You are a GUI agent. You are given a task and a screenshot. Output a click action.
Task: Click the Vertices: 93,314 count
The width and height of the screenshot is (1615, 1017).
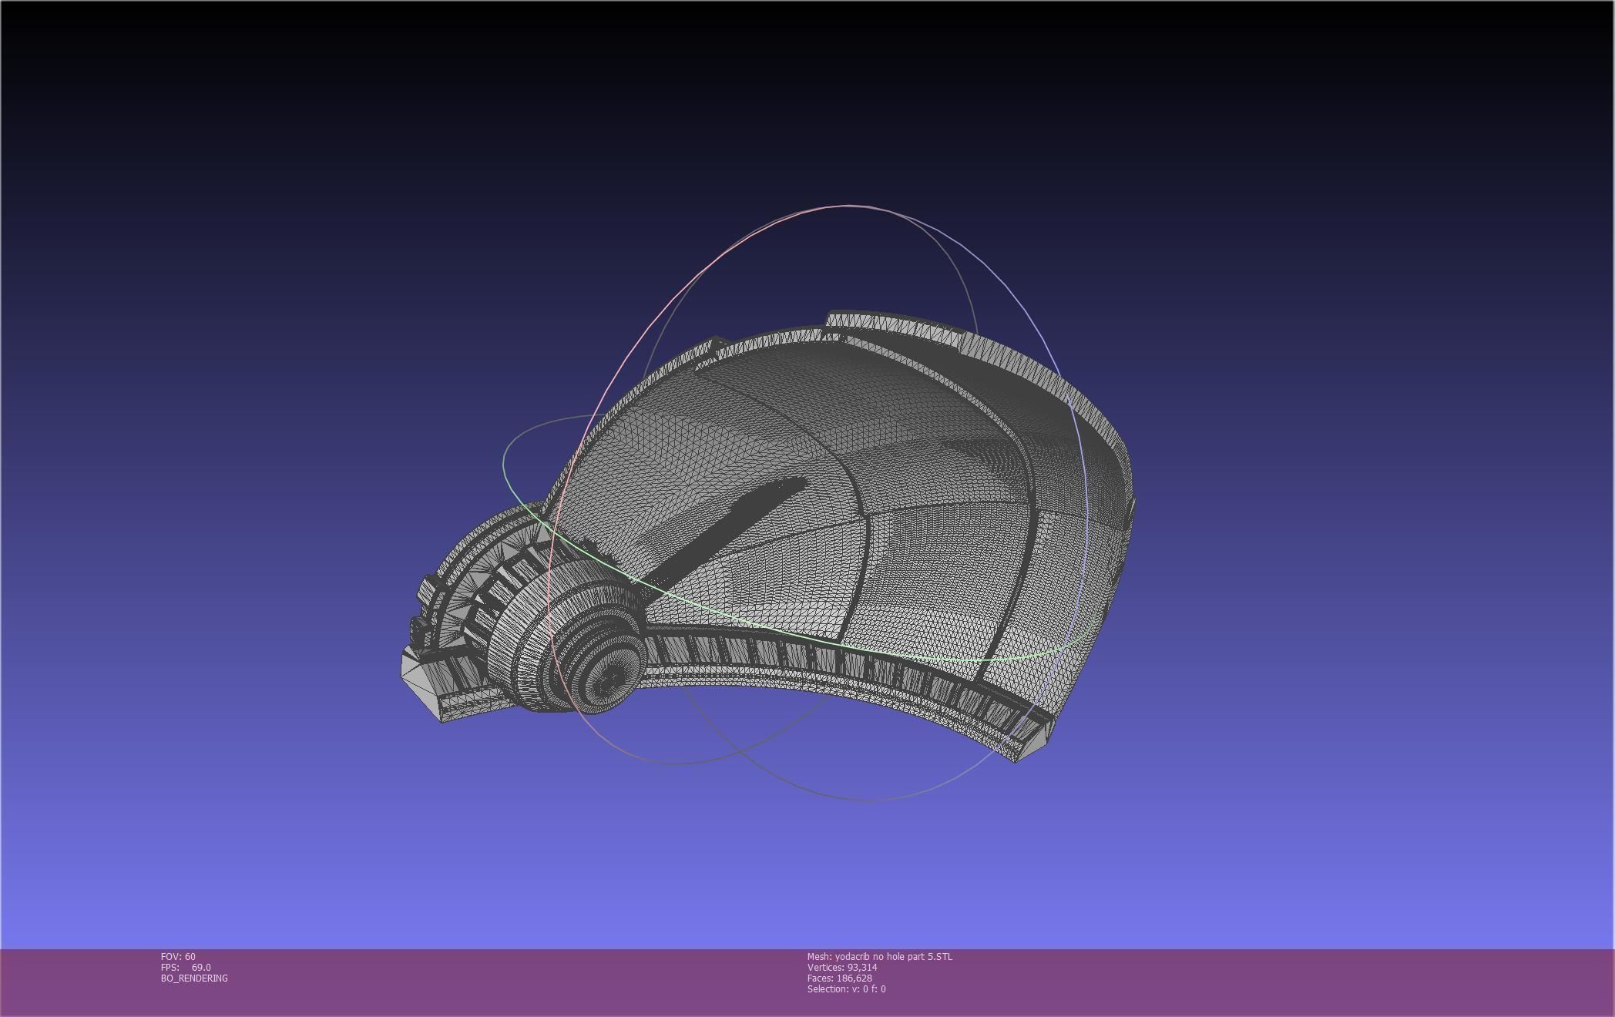[841, 967]
